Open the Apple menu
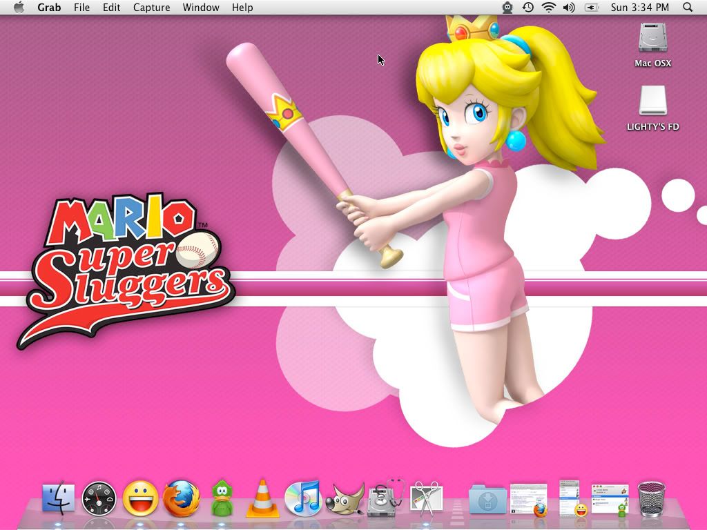 19,7
